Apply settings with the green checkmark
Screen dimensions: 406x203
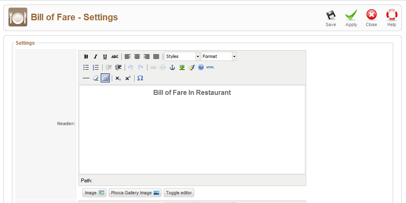[351, 15]
